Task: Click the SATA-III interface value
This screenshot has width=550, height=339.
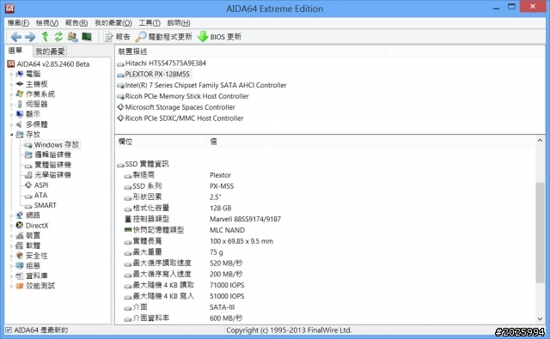Action: pos(222,307)
